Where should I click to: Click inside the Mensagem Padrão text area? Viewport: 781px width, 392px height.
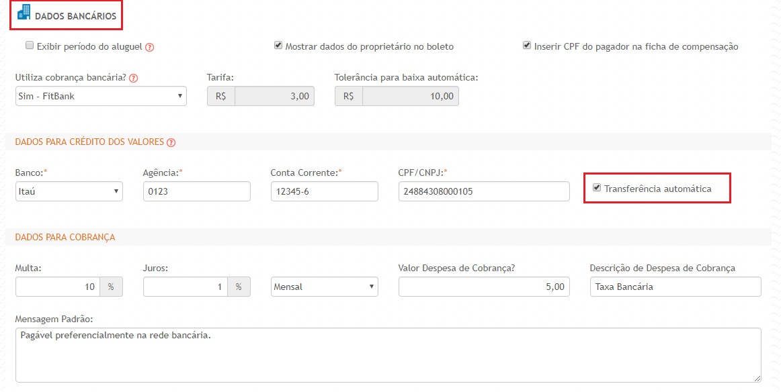pos(387,355)
